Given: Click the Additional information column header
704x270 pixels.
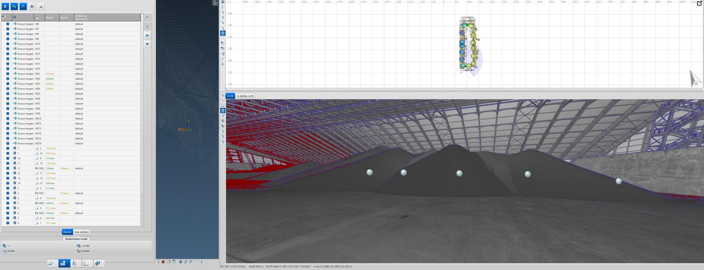Looking at the screenshot, I should coord(107,18).
